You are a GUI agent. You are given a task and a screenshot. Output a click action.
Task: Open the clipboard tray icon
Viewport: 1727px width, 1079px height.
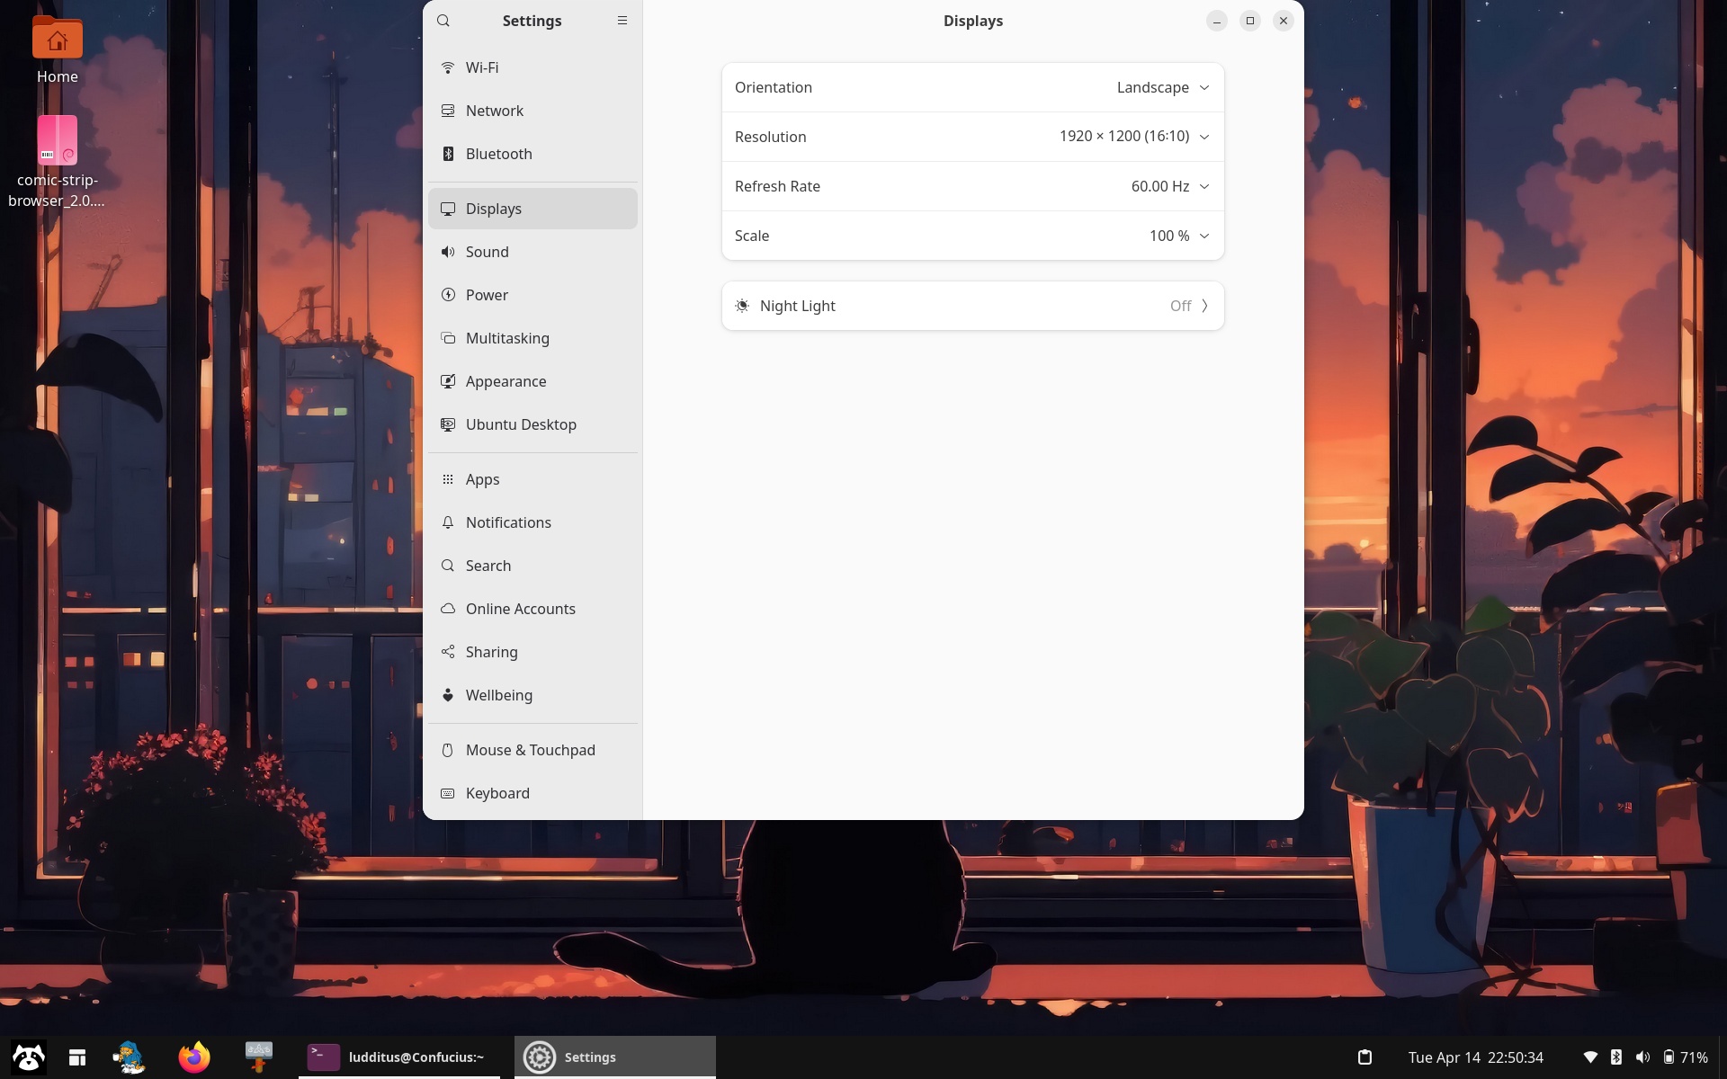pos(1365,1057)
